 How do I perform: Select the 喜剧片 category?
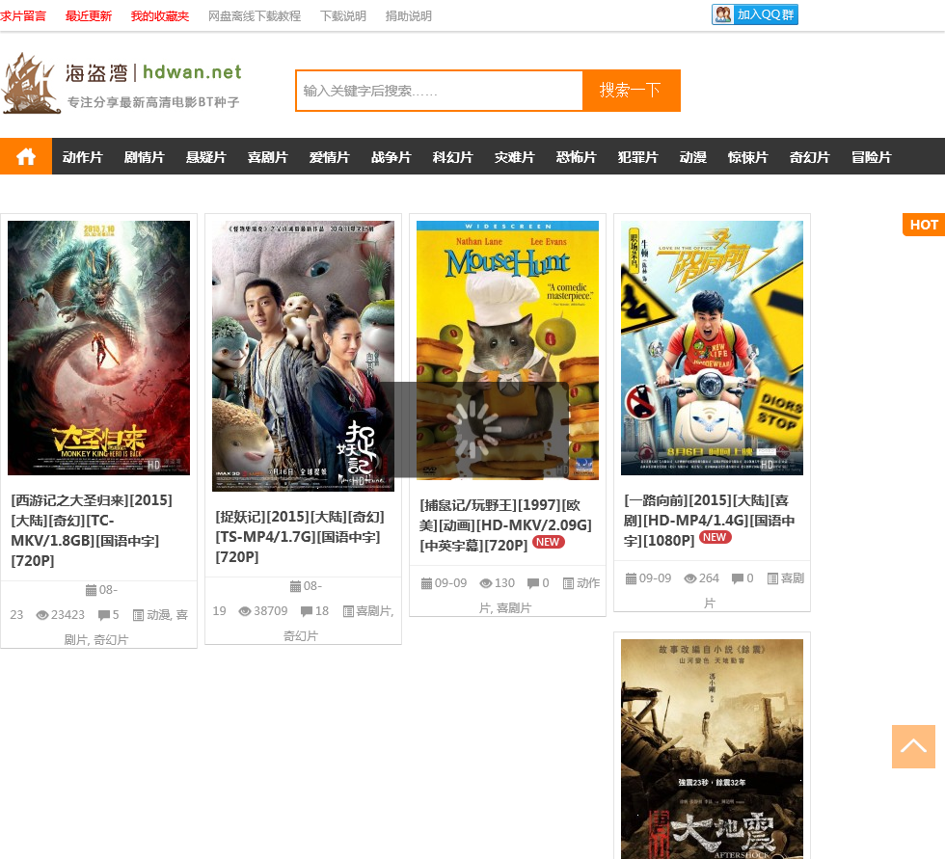point(268,157)
